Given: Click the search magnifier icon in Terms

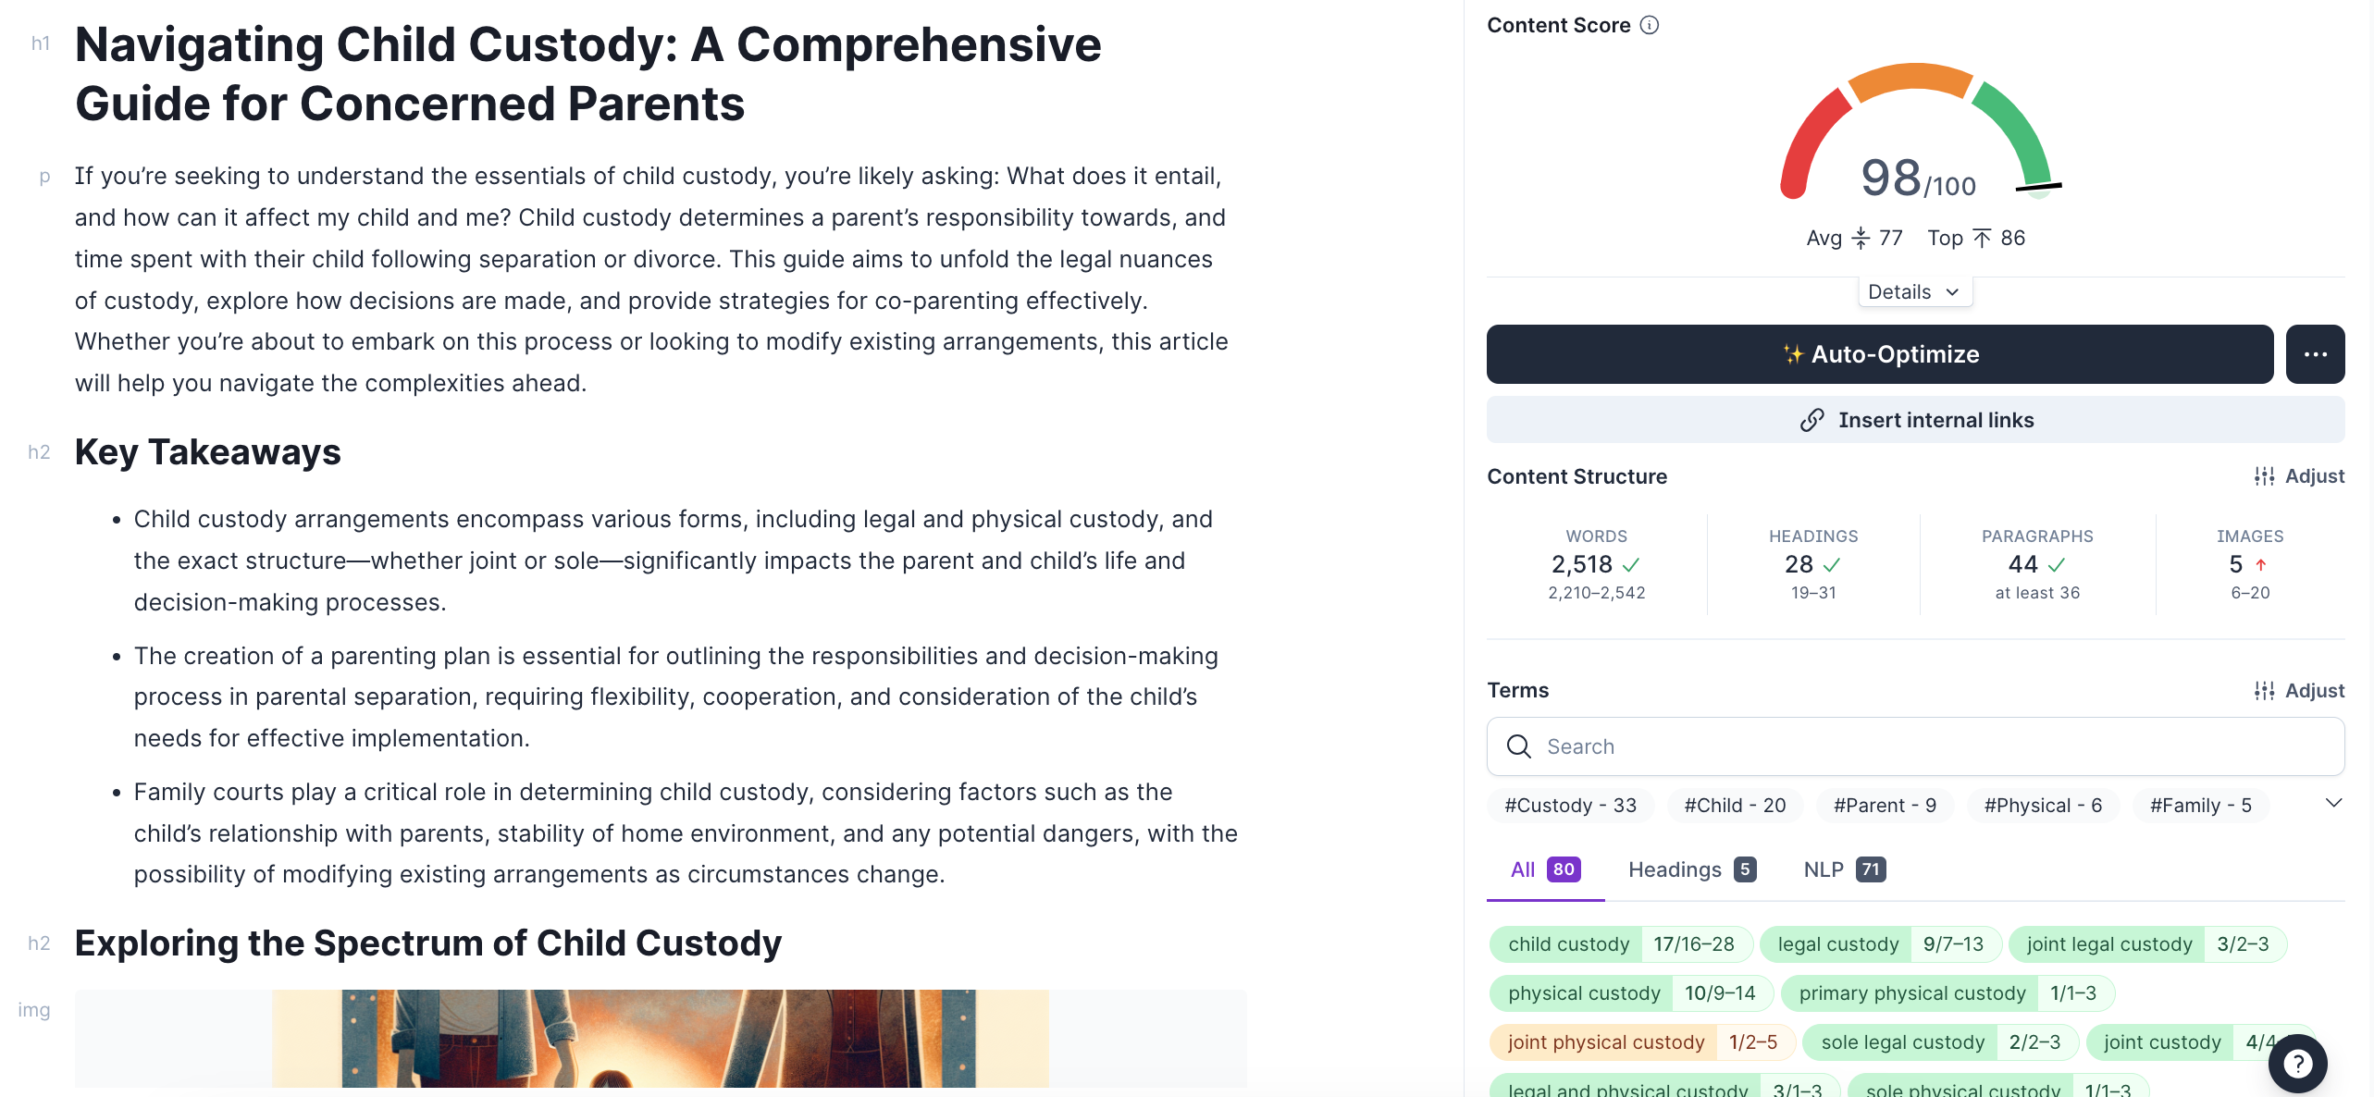Looking at the screenshot, I should [1519, 746].
